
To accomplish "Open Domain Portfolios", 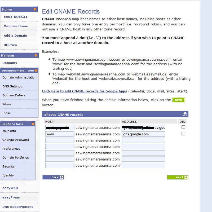I will 16,158.
